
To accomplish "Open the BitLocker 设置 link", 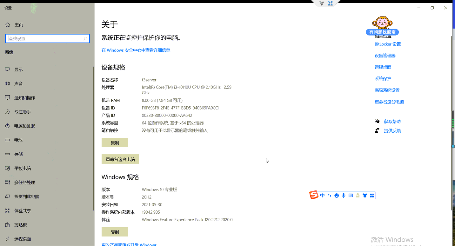I will coord(388,44).
